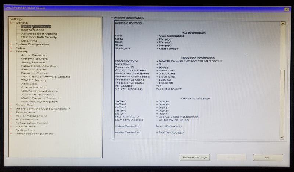The height and width of the screenshot is (172, 294).
Task: Open UEFI Capsule Firmware Updates
Action: pos(46,77)
